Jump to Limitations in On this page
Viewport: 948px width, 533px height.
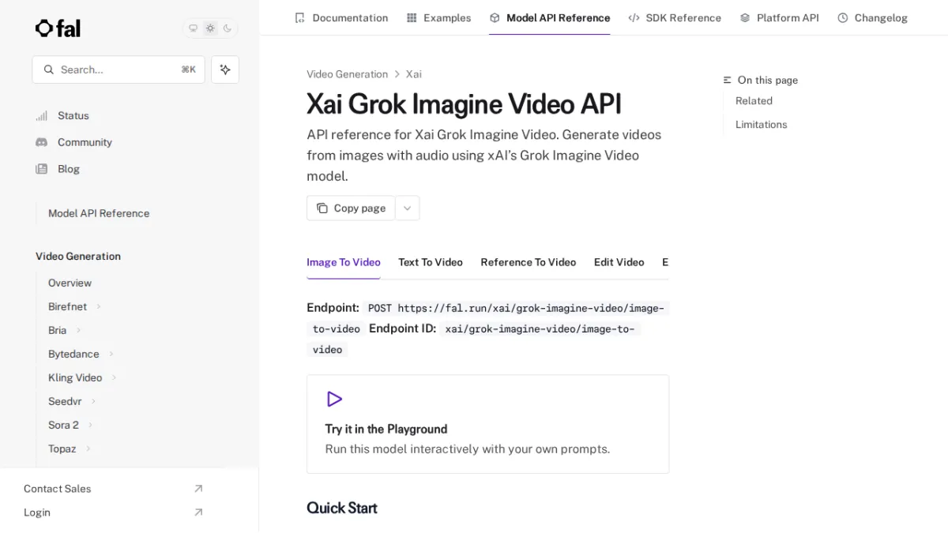761,125
